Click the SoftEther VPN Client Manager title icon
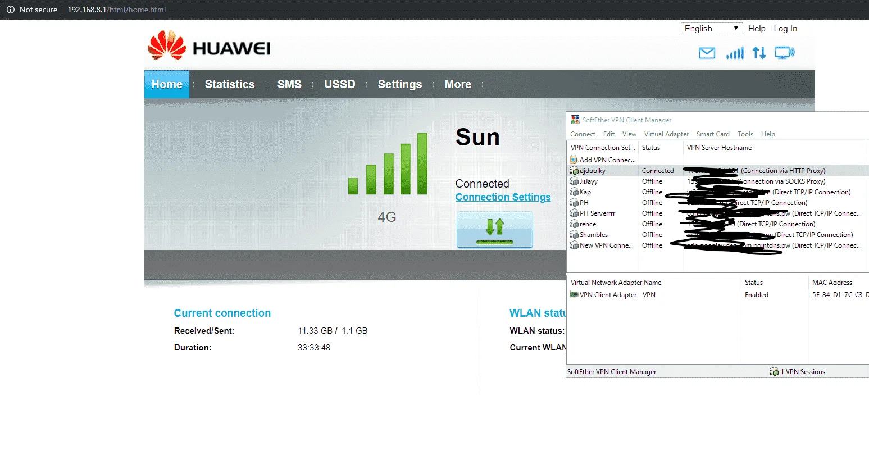This screenshot has width=869, height=469. [x=575, y=120]
